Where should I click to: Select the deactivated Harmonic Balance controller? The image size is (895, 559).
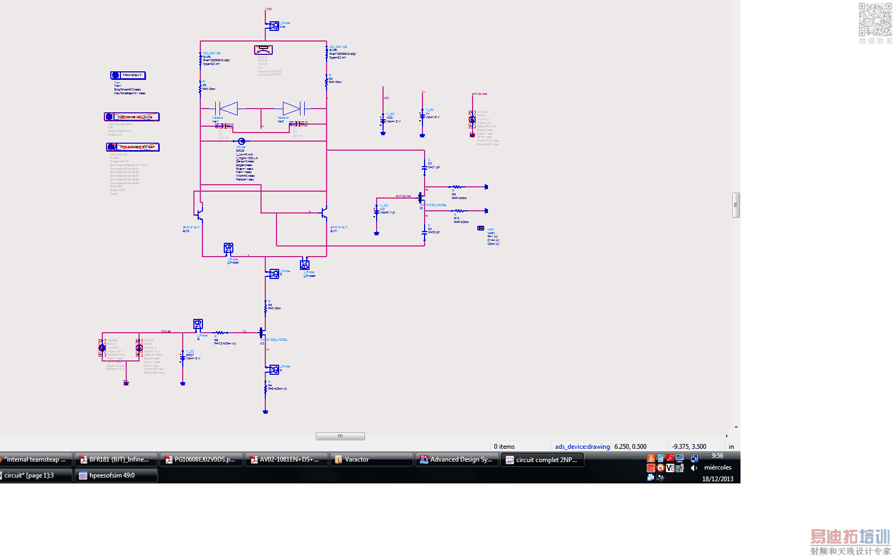(x=132, y=117)
